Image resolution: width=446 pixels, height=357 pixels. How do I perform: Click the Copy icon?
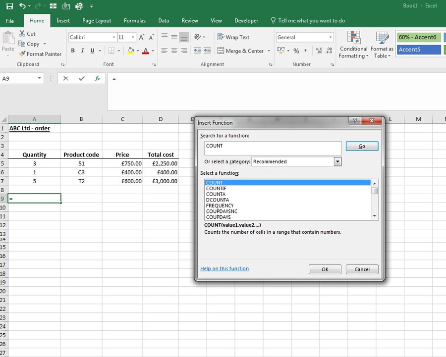[x=22, y=44]
